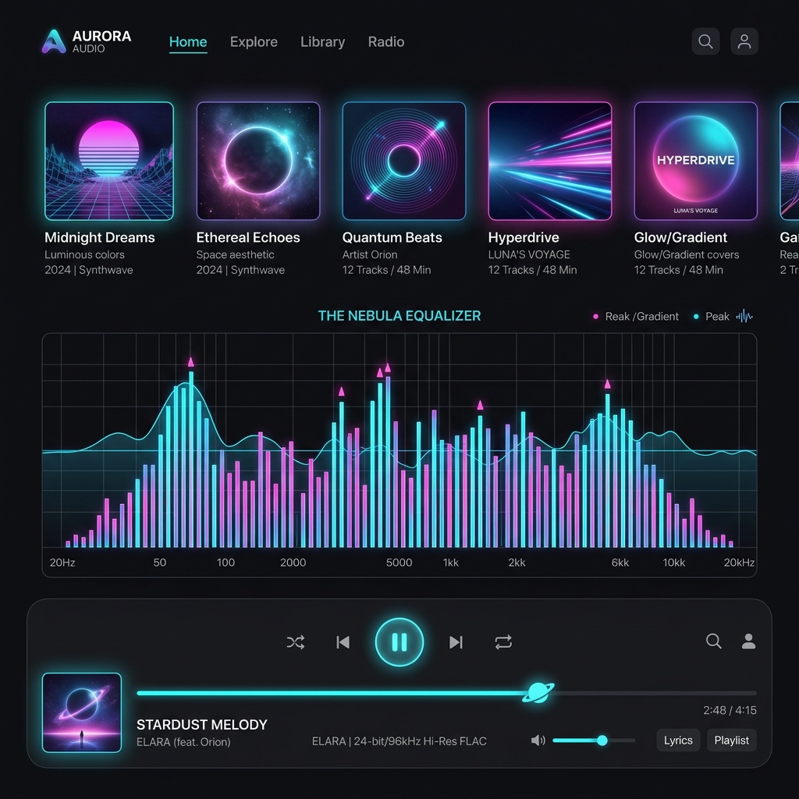Click the search icon in player panel
799x799 pixels.
point(713,641)
